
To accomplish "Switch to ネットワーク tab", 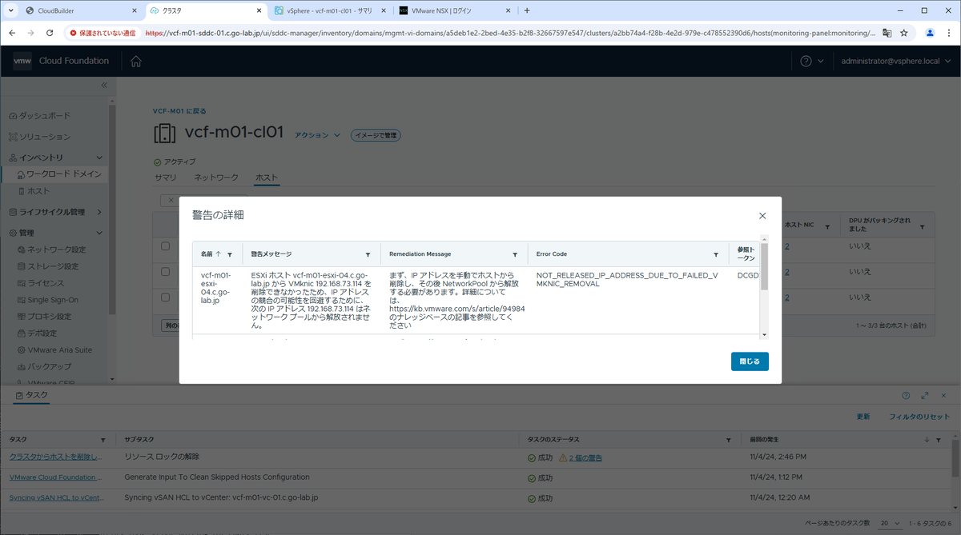I will (216, 177).
